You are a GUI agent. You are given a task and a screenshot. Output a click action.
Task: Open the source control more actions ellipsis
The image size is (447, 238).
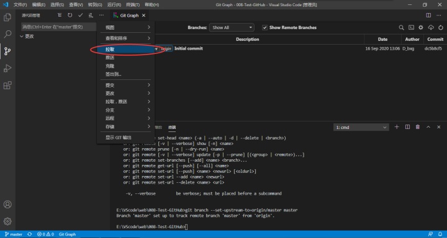pyautogui.click(x=101, y=15)
